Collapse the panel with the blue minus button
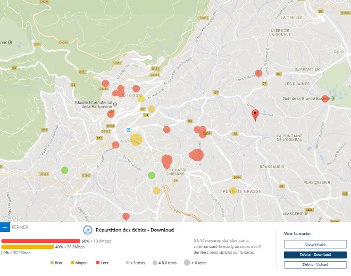Image resolution: width=351 pixels, height=276 pixels. coord(5,227)
